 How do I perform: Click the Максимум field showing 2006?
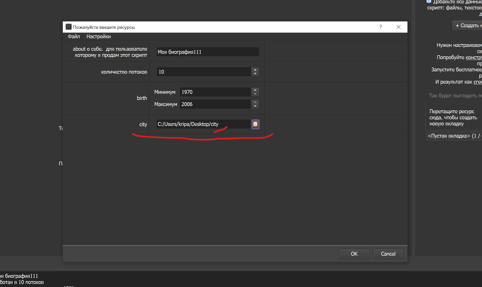pos(215,104)
